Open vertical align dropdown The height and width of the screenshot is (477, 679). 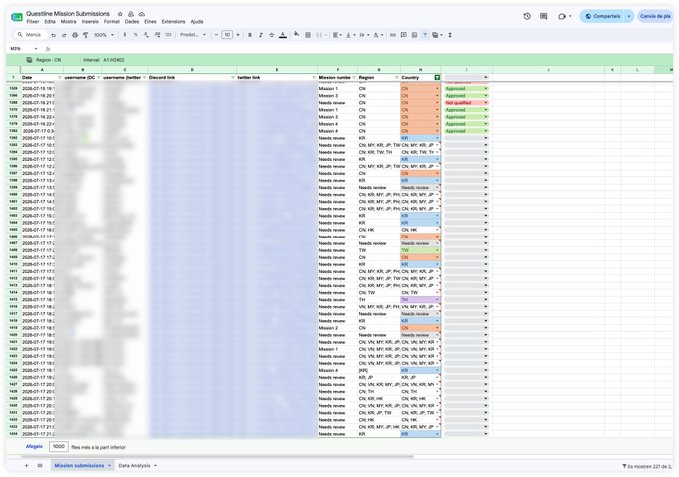pos(350,35)
